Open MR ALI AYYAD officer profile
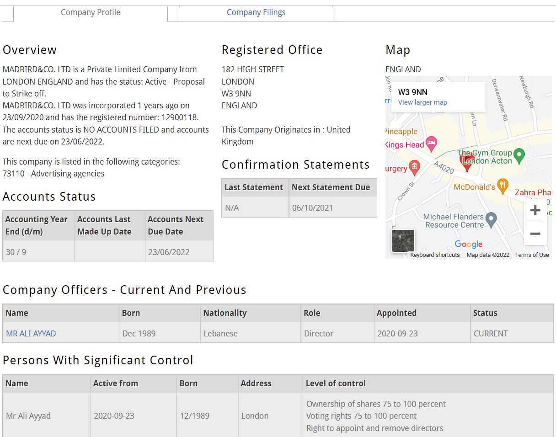556x437 pixels. 31,334
